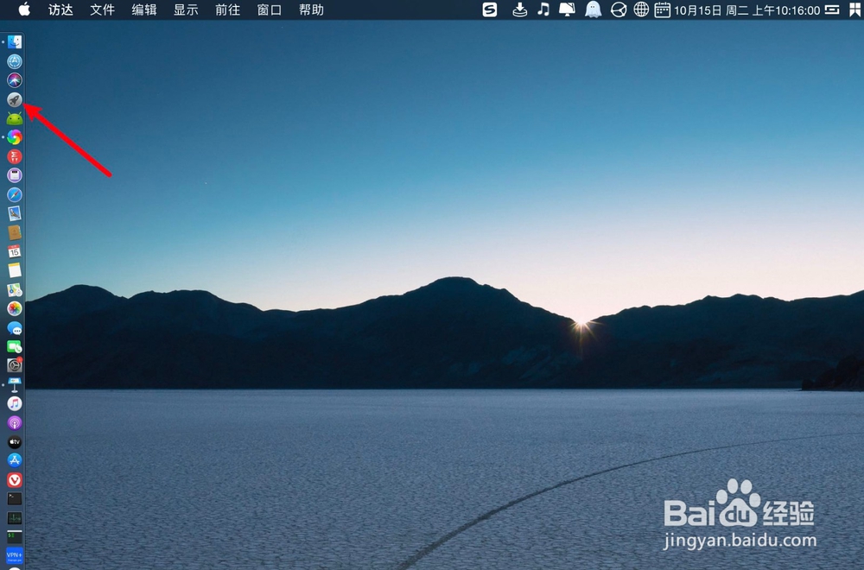Open the 编辑 menu
The image size is (864, 570).
pos(144,9)
